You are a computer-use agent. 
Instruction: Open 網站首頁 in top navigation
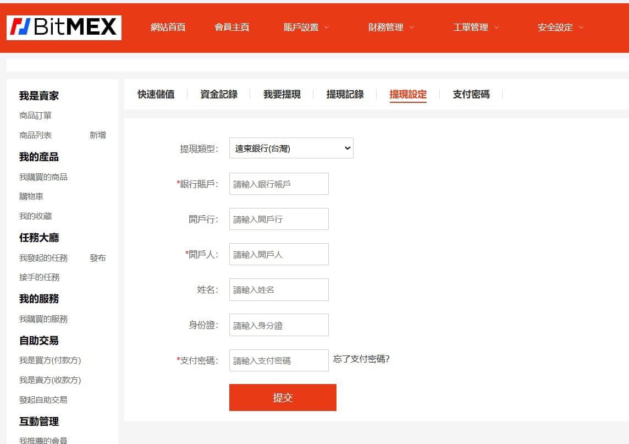[168, 28]
